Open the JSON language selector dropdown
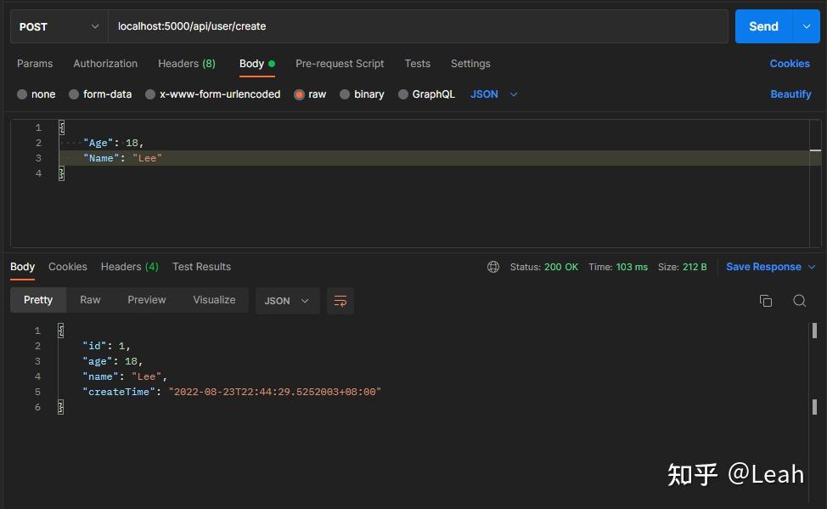This screenshot has width=827, height=509. click(x=491, y=94)
